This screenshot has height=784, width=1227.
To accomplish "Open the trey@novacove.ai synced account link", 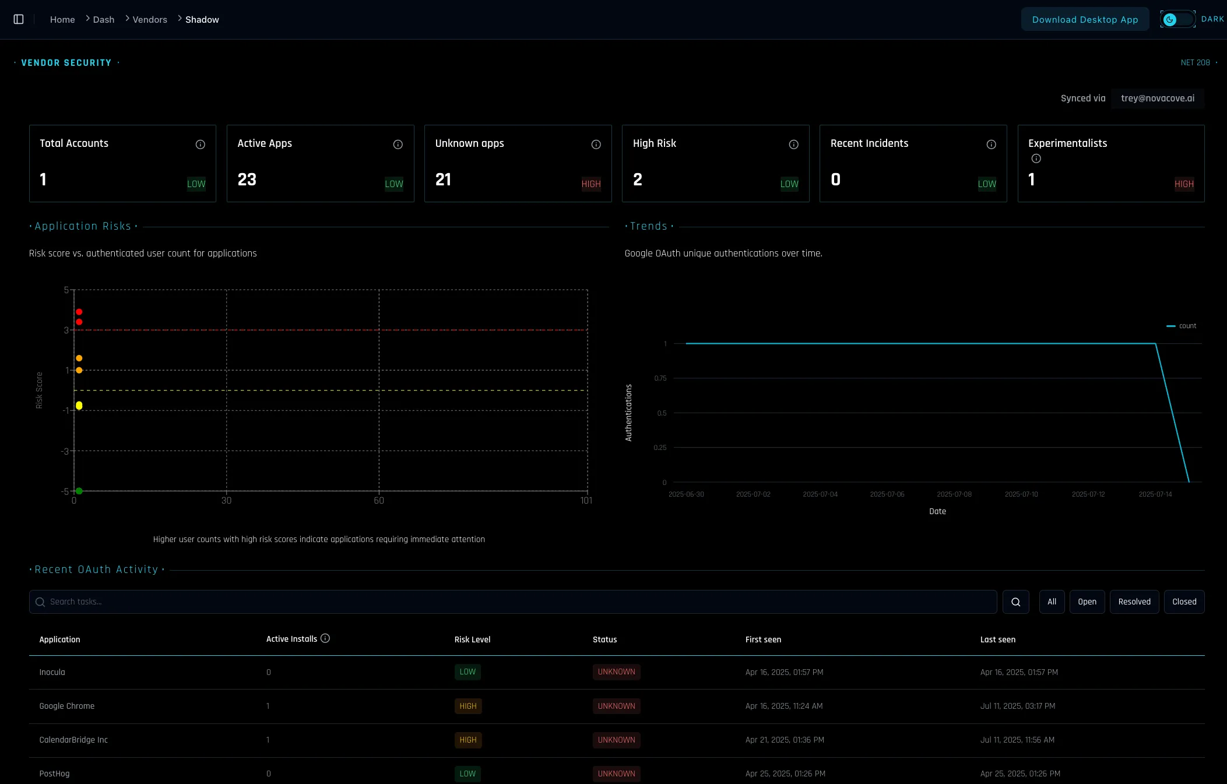I will point(1157,98).
